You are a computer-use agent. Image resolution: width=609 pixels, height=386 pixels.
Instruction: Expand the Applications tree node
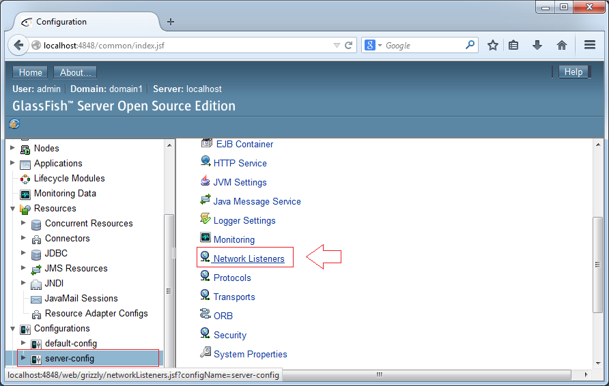coord(12,163)
